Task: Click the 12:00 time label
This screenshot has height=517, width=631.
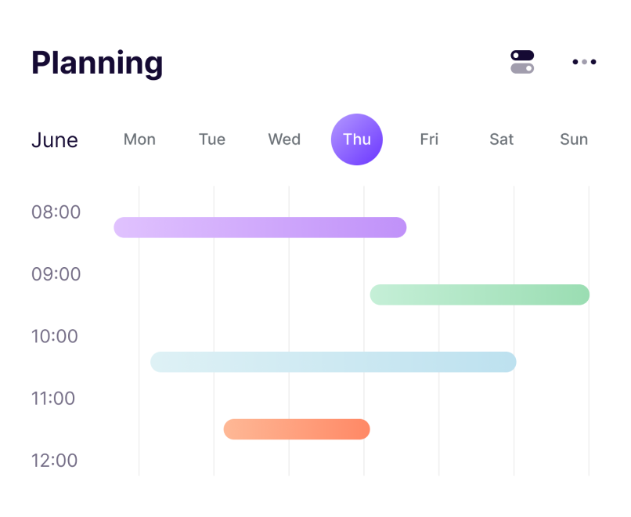Action: [54, 461]
